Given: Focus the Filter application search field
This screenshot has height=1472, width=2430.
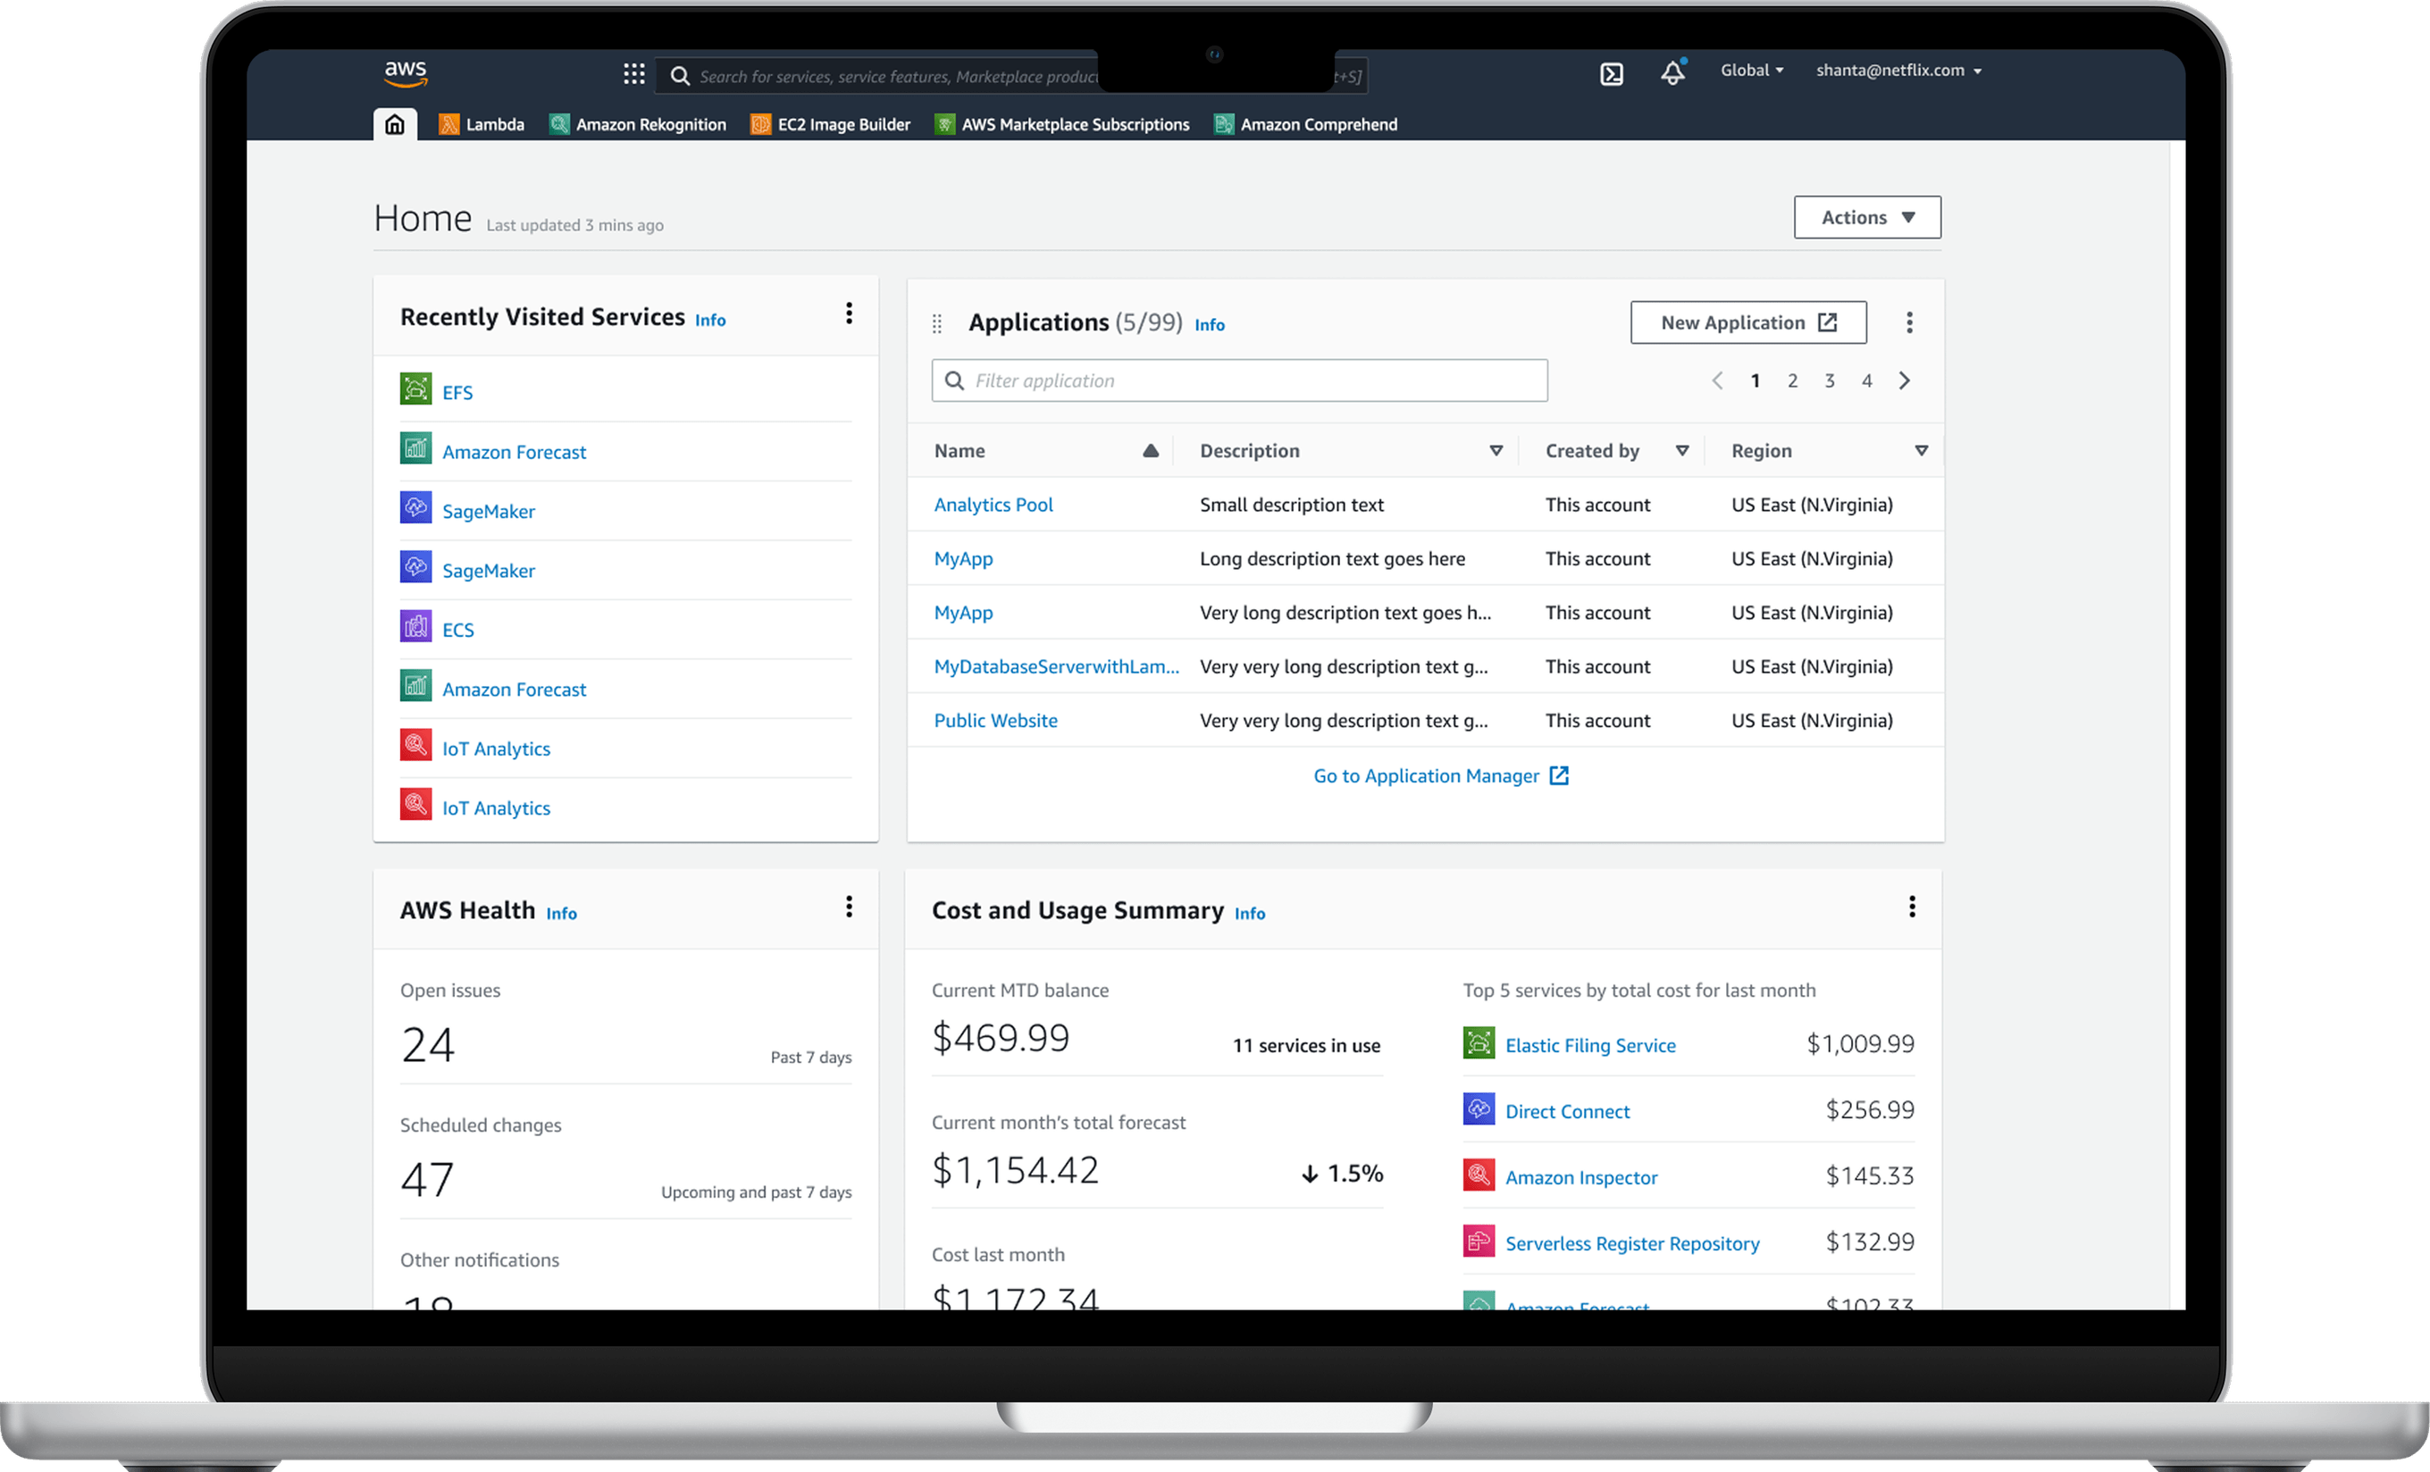Looking at the screenshot, I should pos(1238,381).
